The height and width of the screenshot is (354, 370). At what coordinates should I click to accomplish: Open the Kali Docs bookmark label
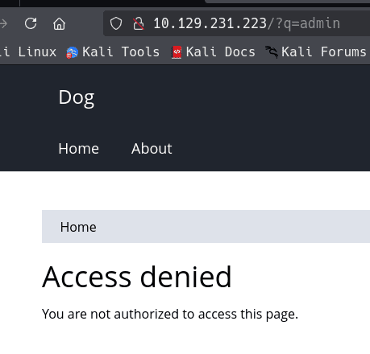pyautogui.click(x=221, y=51)
